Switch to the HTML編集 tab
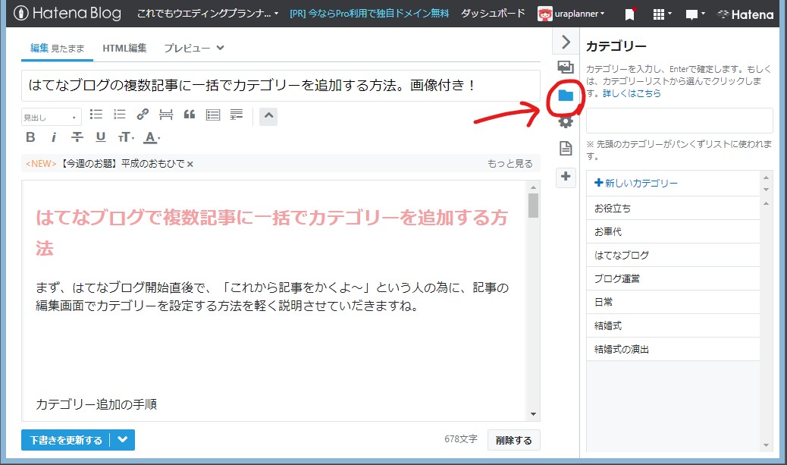Viewport: 787px width, 465px height. click(x=125, y=47)
